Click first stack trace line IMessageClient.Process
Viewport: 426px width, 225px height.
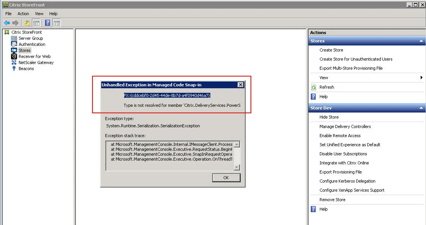[172, 144]
